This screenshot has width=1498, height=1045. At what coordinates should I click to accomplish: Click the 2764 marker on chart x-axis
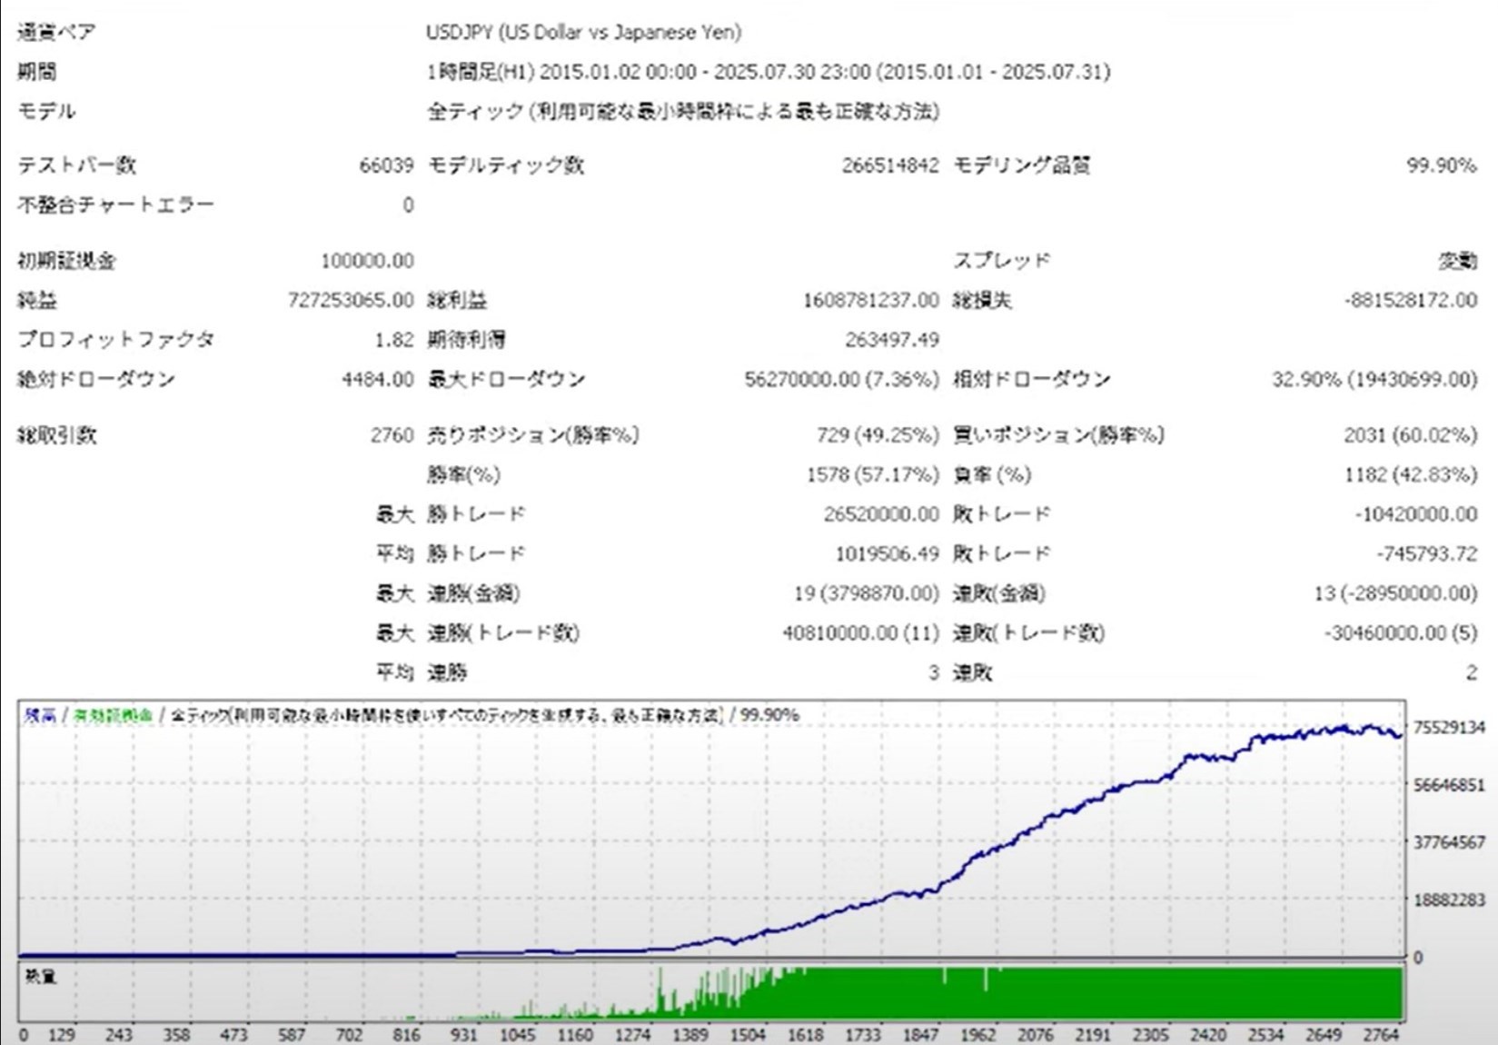click(1381, 1035)
